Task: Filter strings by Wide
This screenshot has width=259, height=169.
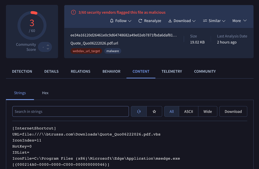Action: [x=207, y=112]
